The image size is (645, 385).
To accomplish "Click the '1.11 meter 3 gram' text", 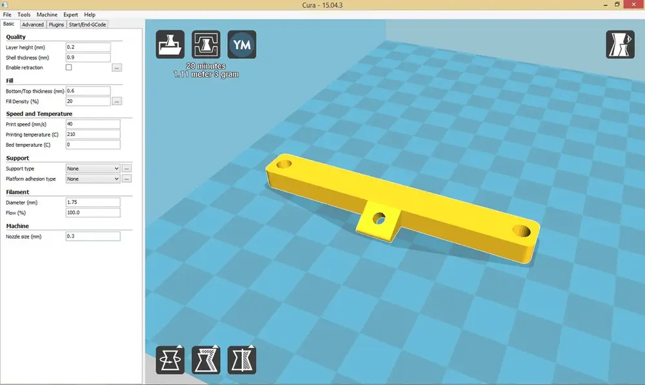I will [206, 74].
